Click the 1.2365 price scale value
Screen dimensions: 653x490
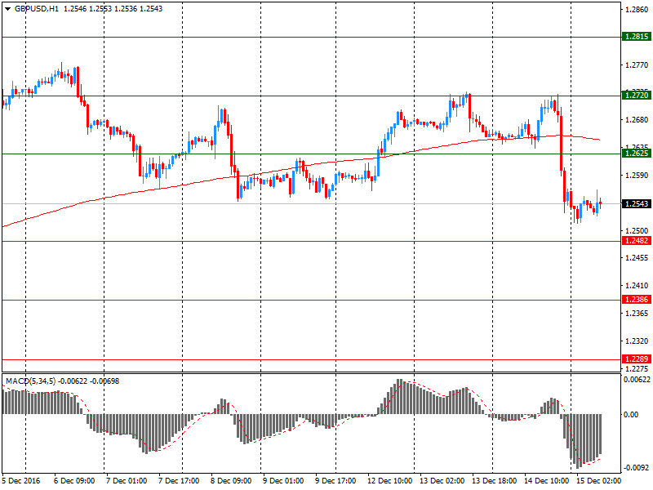(637, 314)
